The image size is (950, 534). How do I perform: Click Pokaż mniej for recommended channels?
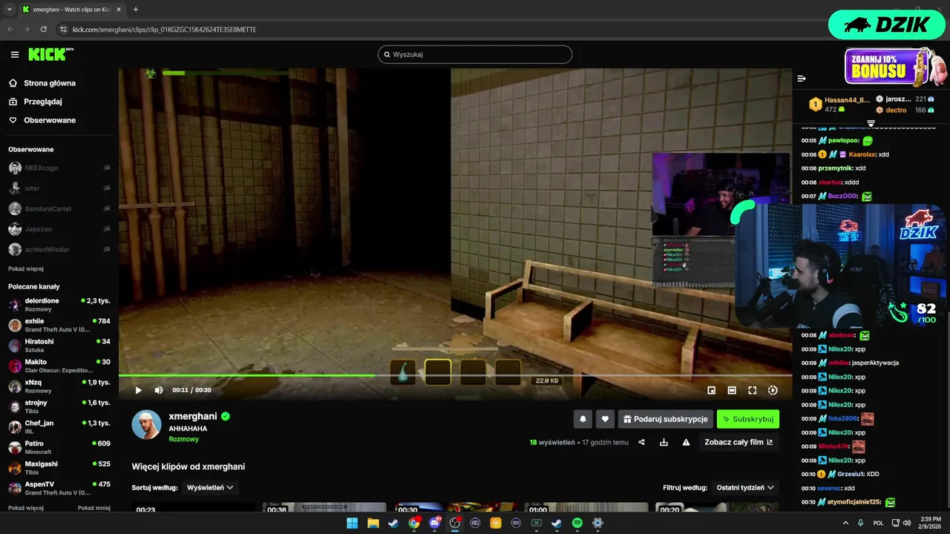tap(94, 508)
